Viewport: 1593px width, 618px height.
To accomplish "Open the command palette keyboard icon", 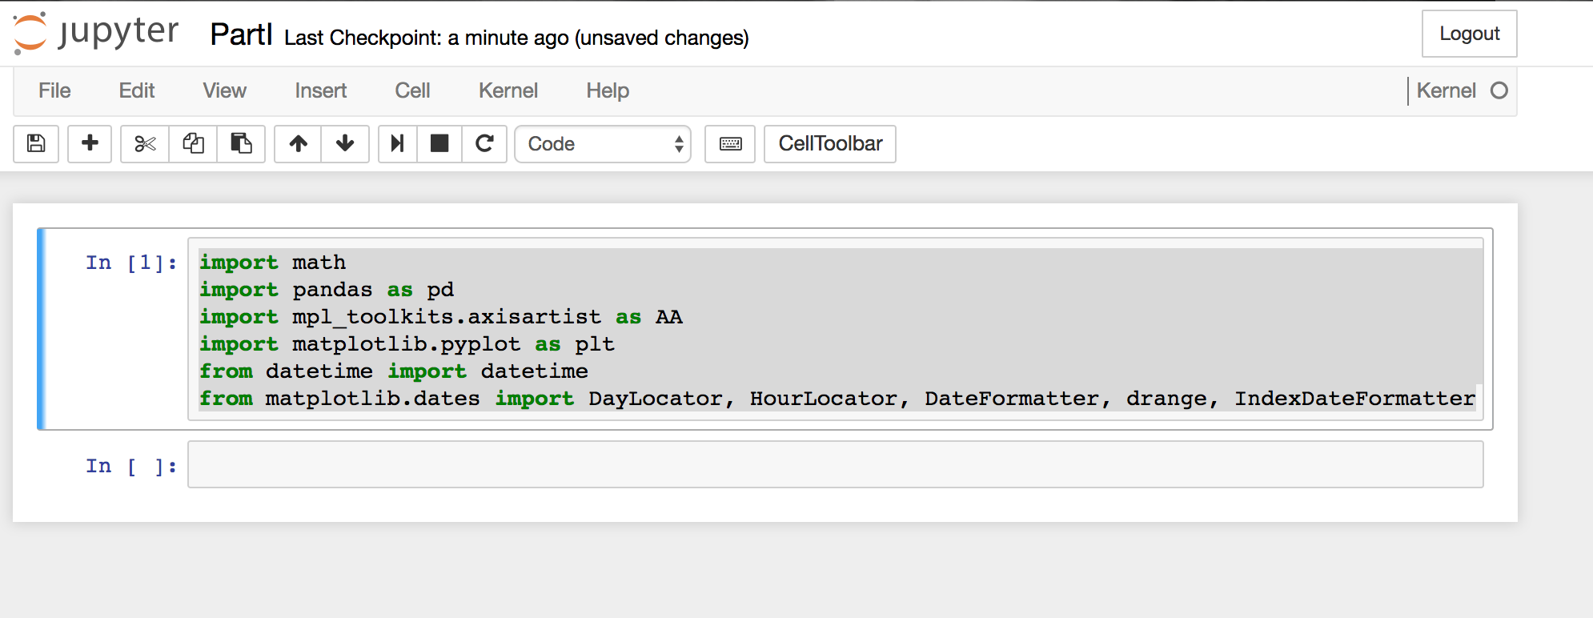I will [730, 144].
